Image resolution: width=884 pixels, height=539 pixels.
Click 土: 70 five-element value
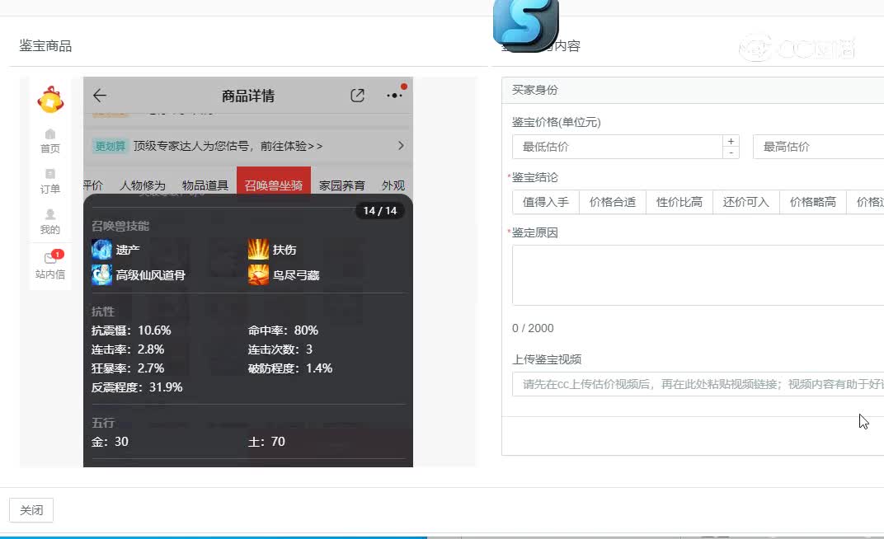[x=266, y=442]
